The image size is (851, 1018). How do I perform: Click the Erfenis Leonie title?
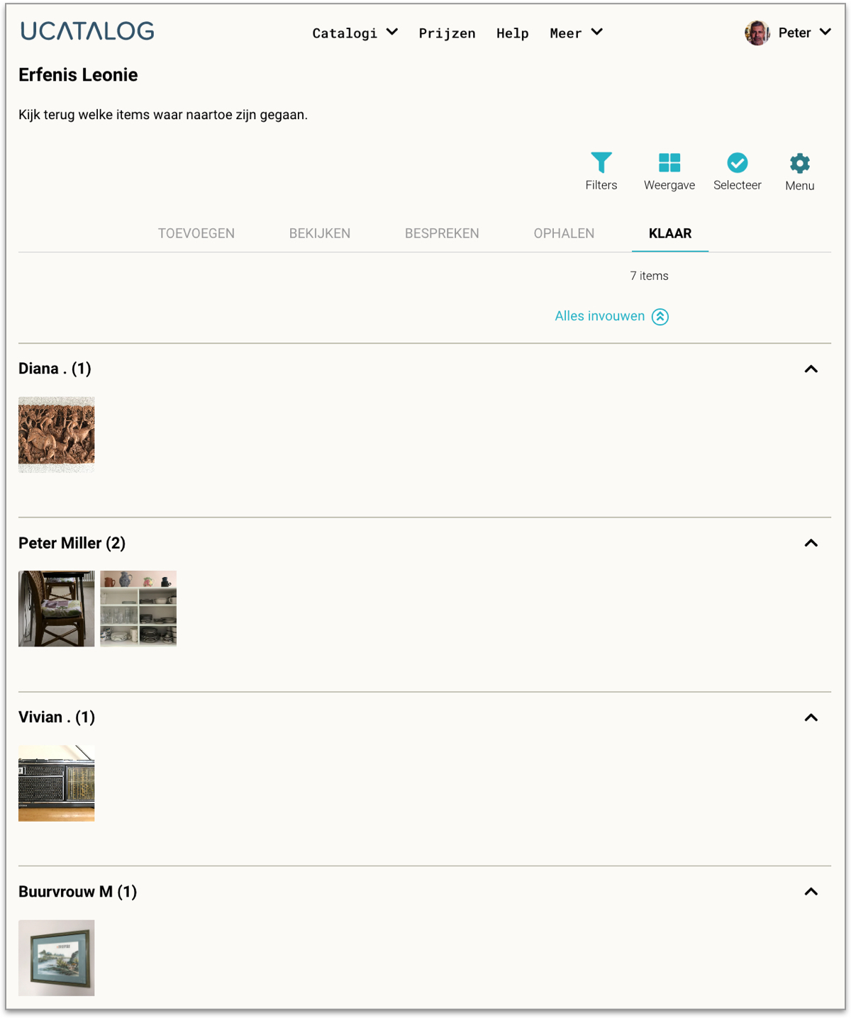coord(78,75)
